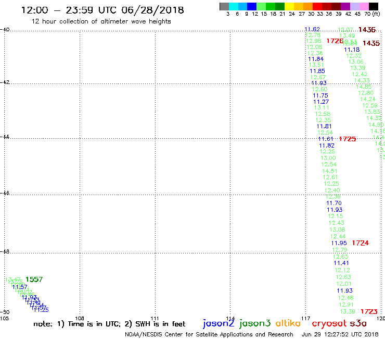Click the s3a satellite label
The image size is (385, 339).
click(358, 323)
